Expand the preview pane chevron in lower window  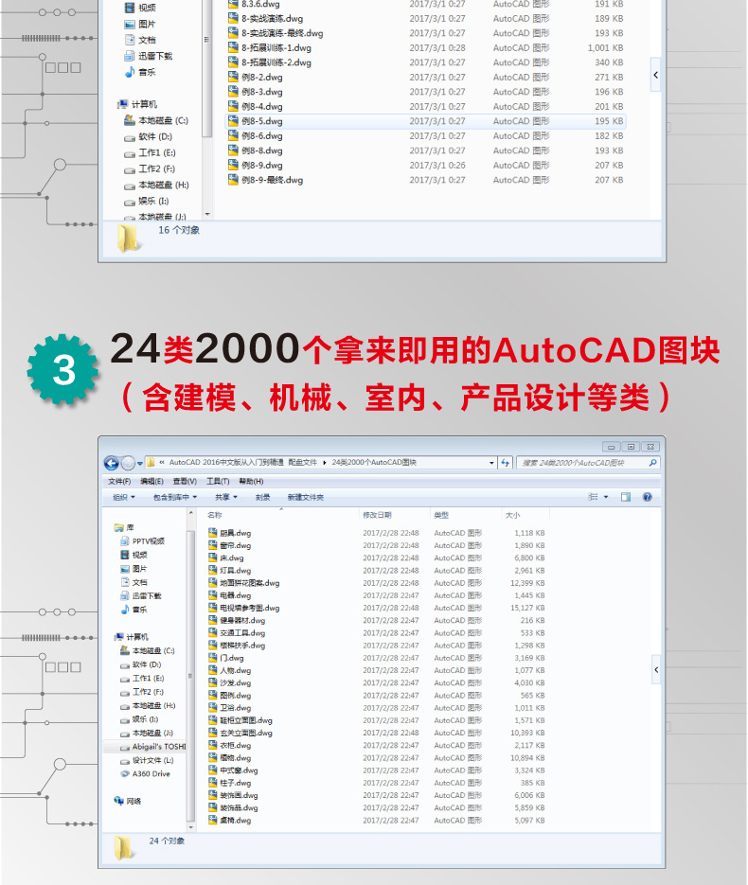pos(656,670)
